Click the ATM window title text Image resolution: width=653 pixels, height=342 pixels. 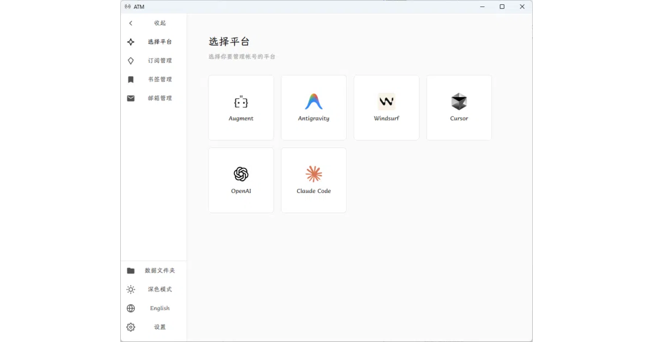click(139, 7)
